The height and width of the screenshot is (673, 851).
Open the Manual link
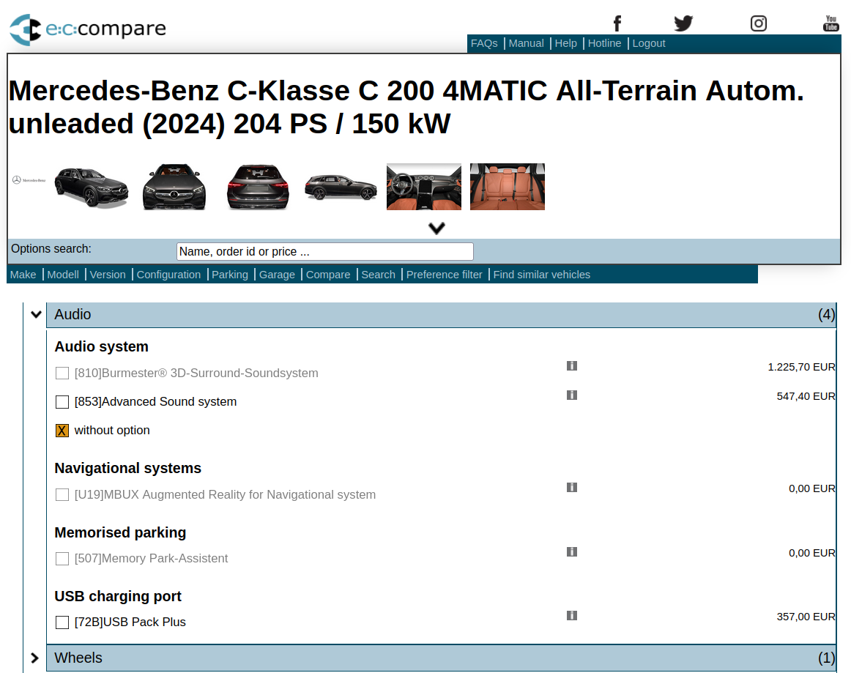click(526, 43)
